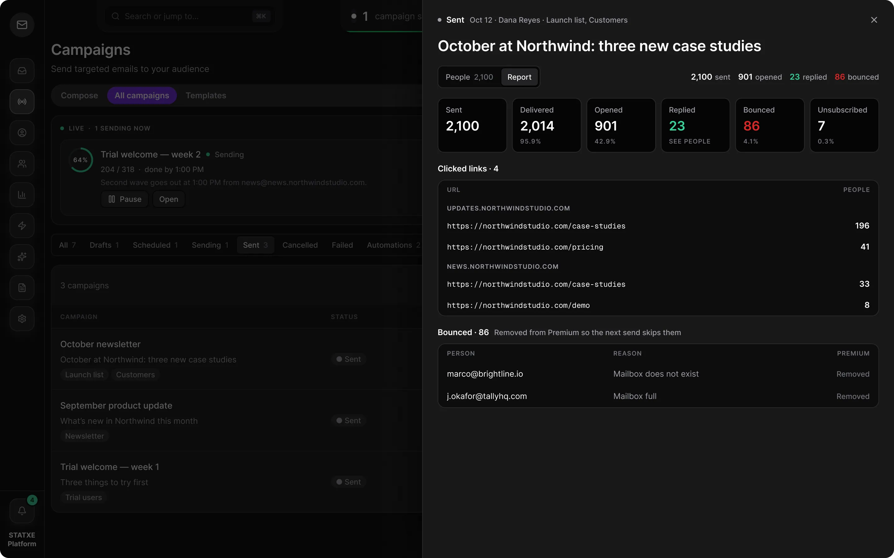
Task: Switch to the People 2,100 tab
Action: (469, 77)
